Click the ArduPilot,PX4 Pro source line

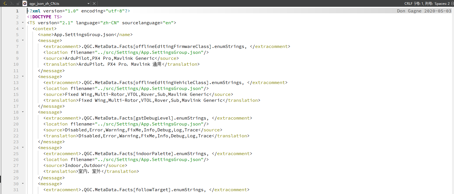111,58
